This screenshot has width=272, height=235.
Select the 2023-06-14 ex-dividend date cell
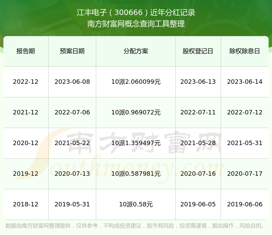[244, 82]
